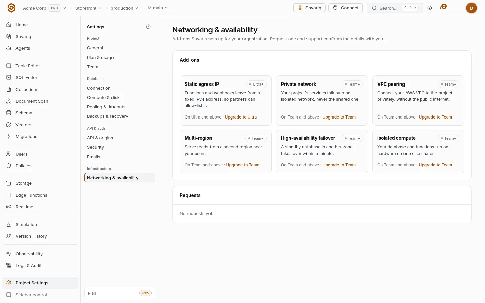The width and height of the screenshot is (485, 303).
Task: Click the Plan Pro badge
Action: pos(145,293)
